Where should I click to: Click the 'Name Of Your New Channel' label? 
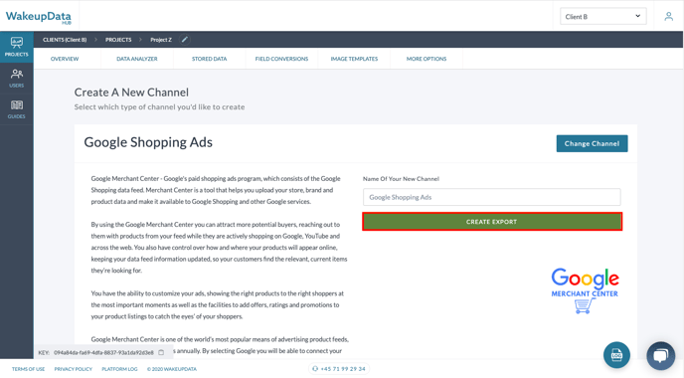401,179
